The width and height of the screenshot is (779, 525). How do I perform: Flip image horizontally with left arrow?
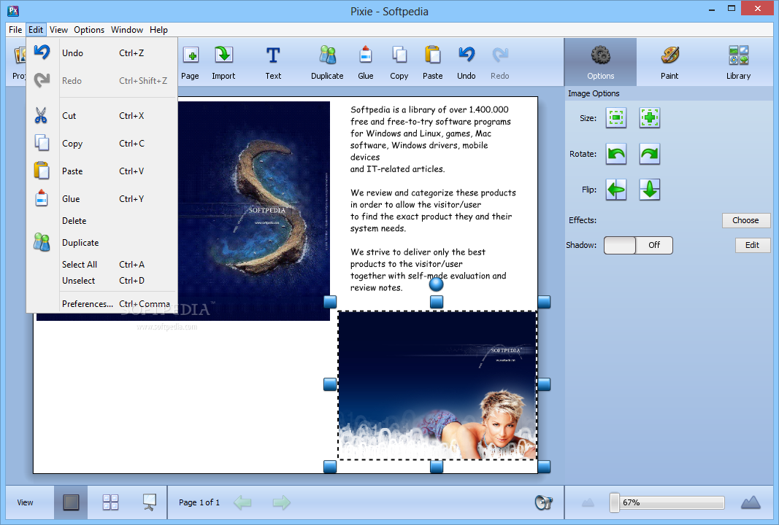[x=616, y=190]
